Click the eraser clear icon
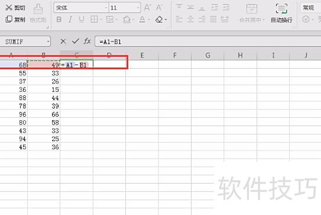The height and width of the screenshot is (215, 321). [x=159, y=20]
